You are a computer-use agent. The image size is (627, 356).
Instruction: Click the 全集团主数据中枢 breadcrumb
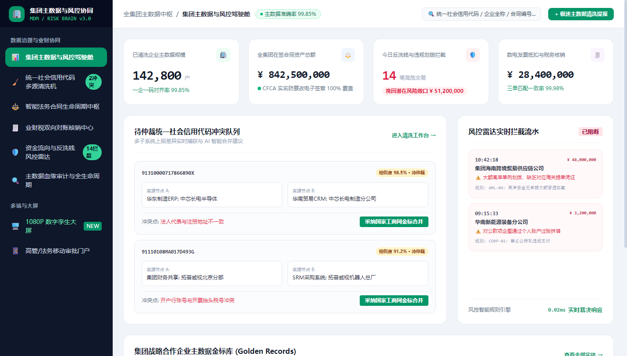(148, 14)
